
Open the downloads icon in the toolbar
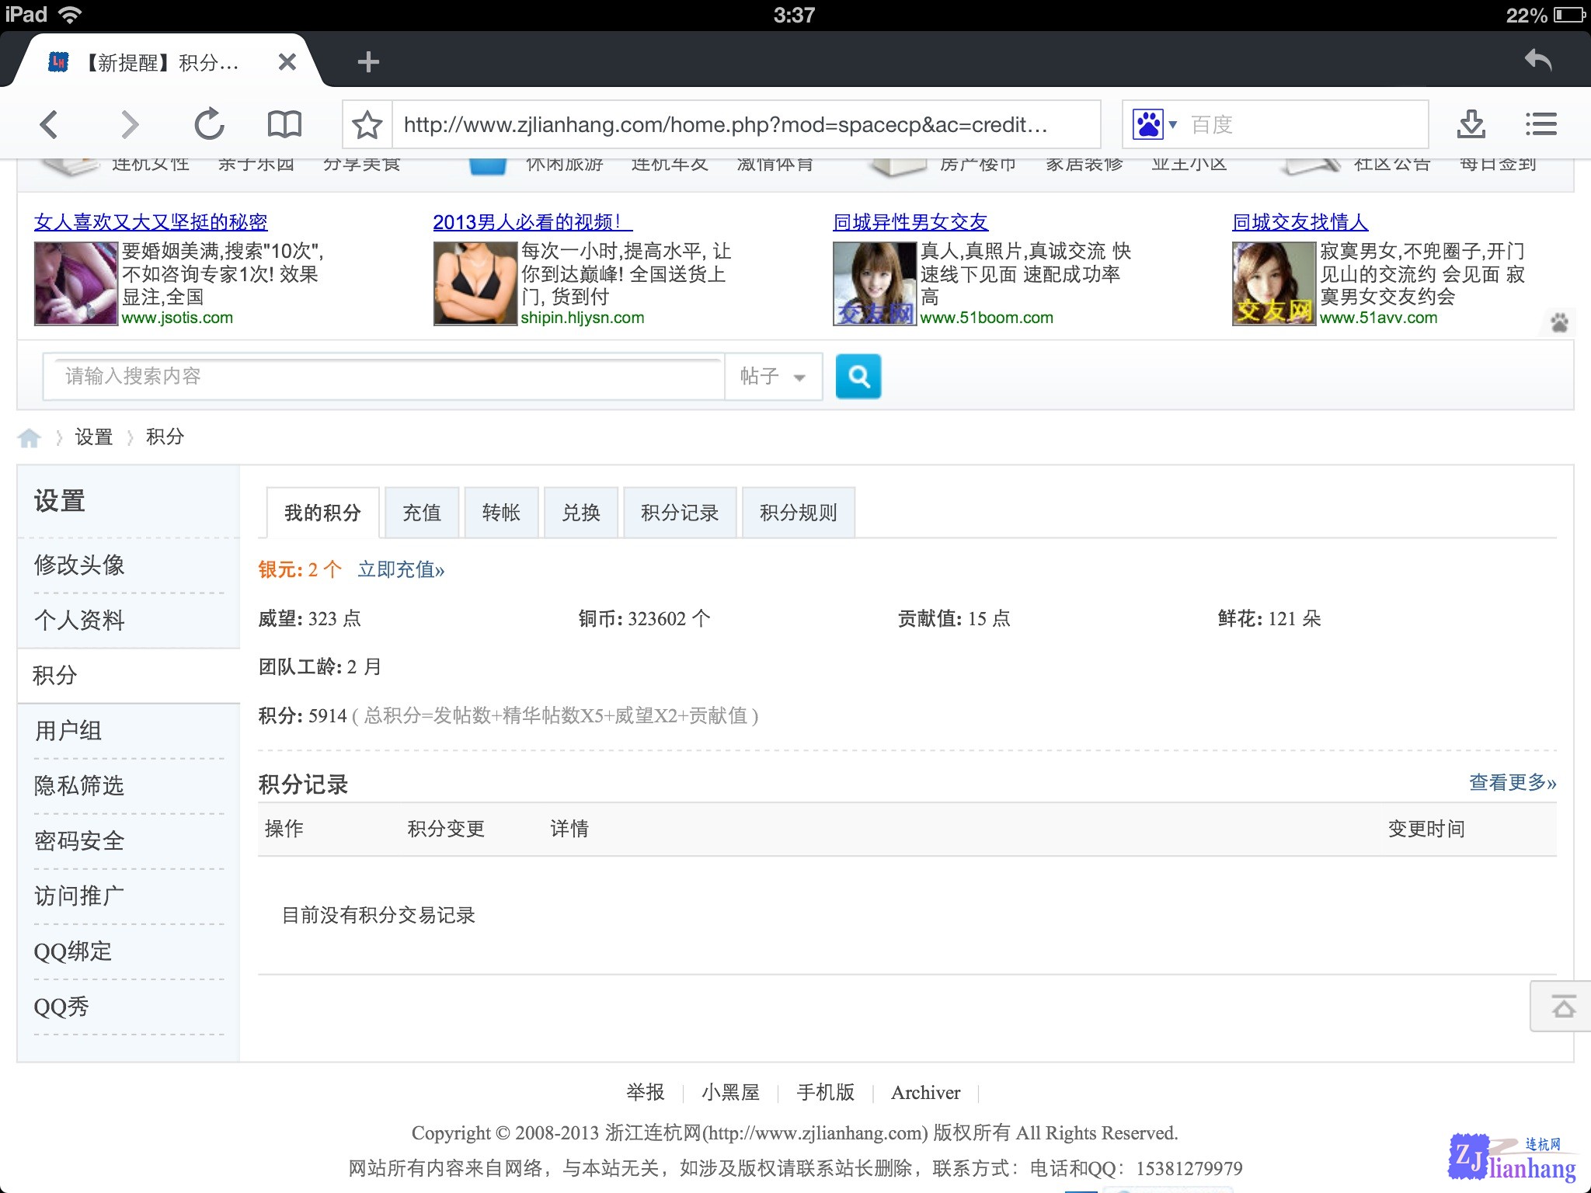(1471, 124)
